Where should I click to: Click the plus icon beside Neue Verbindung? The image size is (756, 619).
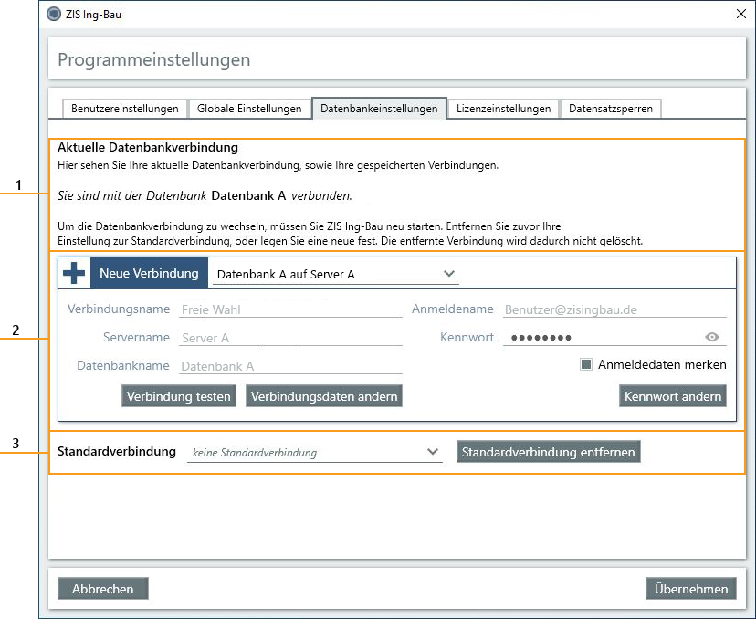coord(73,271)
